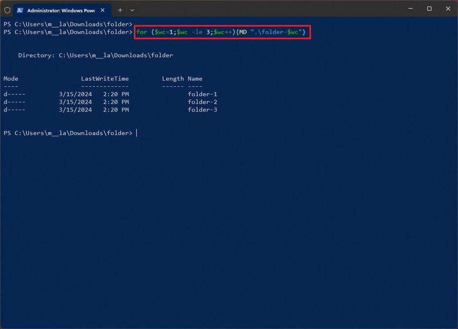Click the LastWriteTime column header

[x=105, y=78]
